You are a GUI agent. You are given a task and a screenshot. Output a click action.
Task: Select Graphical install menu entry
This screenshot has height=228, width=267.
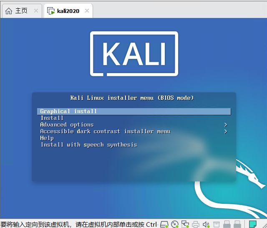point(134,111)
